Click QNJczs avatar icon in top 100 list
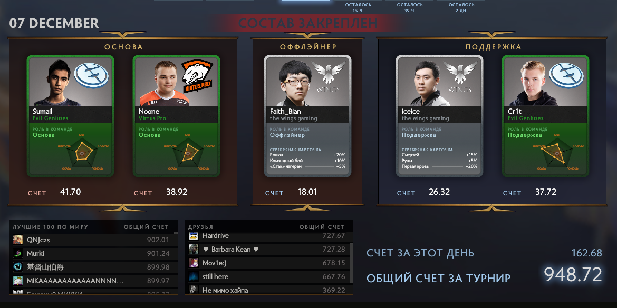617x308 pixels. [x=18, y=240]
